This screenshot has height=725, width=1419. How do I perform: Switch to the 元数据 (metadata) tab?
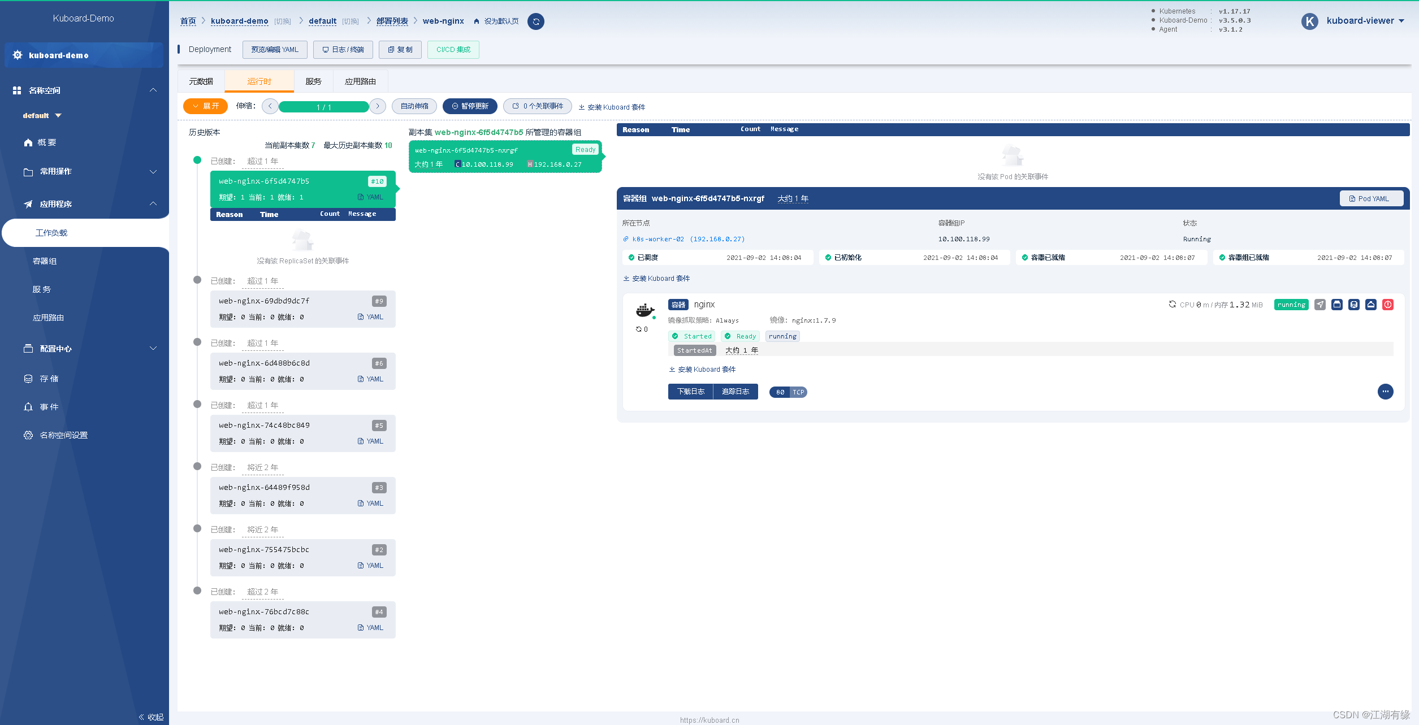(201, 81)
